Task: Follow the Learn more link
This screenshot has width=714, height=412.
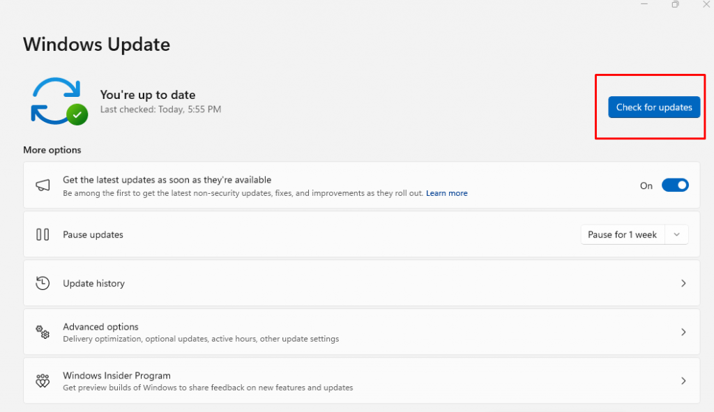Action: (x=446, y=193)
